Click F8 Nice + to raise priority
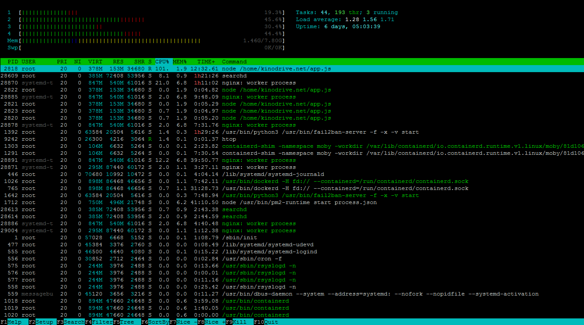This screenshot has height=325, width=584. [x=211, y=322]
